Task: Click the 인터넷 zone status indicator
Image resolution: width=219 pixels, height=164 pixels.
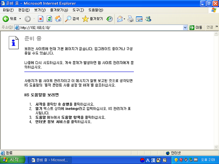Action: pyautogui.click(x=173, y=153)
